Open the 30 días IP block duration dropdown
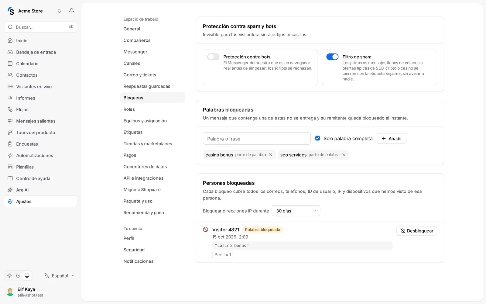Viewport: 486px width, 304px height. click(x=296, y=211)
